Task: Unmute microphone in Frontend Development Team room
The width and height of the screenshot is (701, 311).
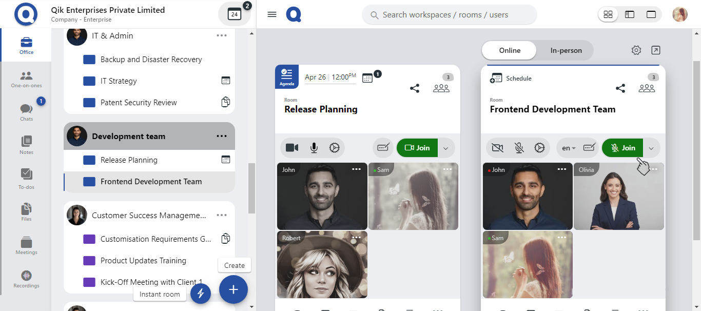Action: (519, 148)
